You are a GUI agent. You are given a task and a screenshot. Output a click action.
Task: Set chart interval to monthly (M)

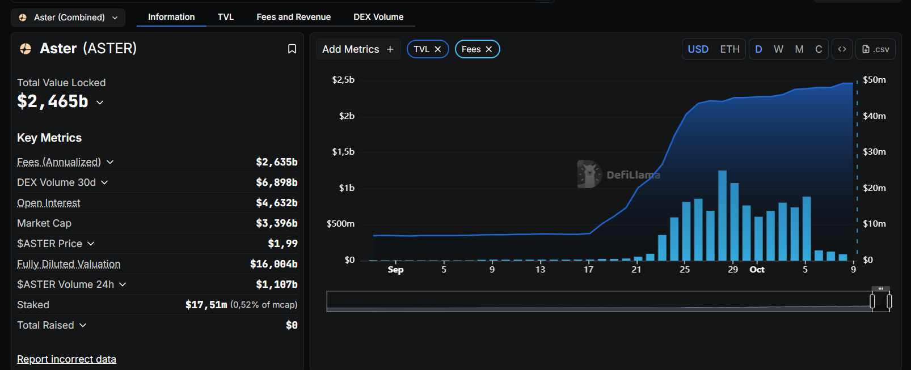coord(799,49)
